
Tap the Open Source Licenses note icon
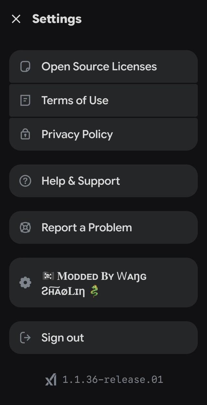(25, 67)
